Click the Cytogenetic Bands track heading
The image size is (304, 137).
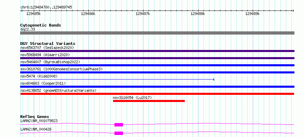pyautogui.click(x=41, y=25)
